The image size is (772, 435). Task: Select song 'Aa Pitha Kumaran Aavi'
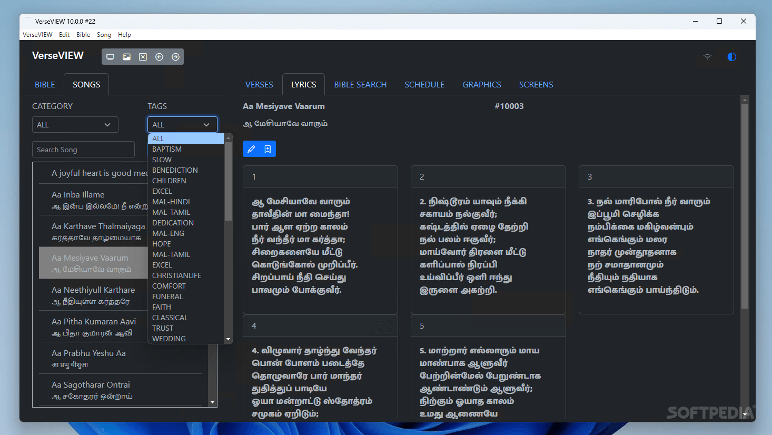coord(94,327)
